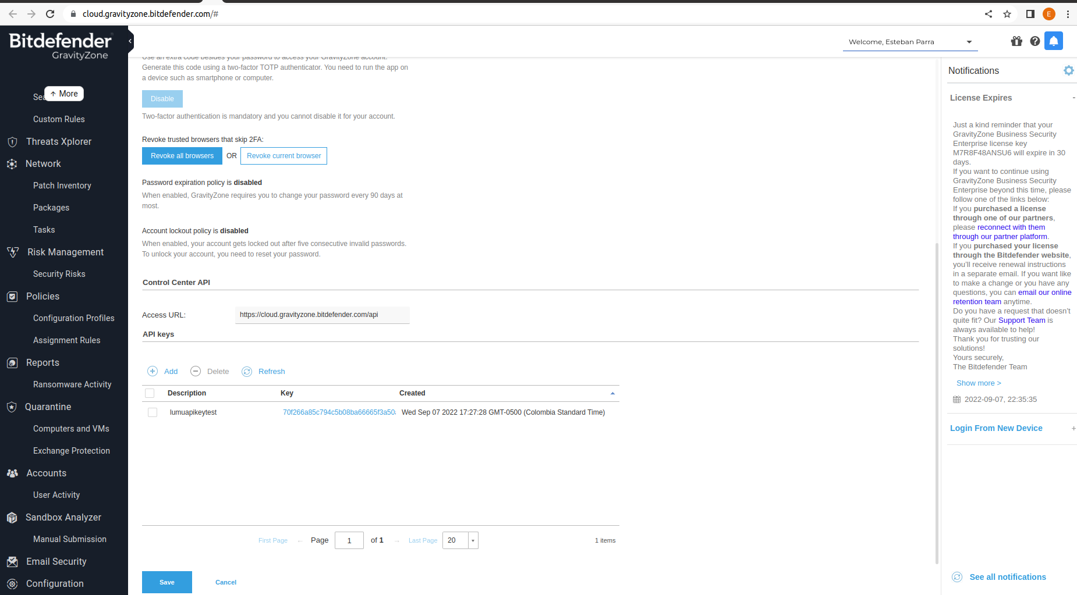Click the Refresh API keys icon
Image resolution: width=1077 pixels, height=595 pixels.
pyautogui.click(x=247, y=371)
